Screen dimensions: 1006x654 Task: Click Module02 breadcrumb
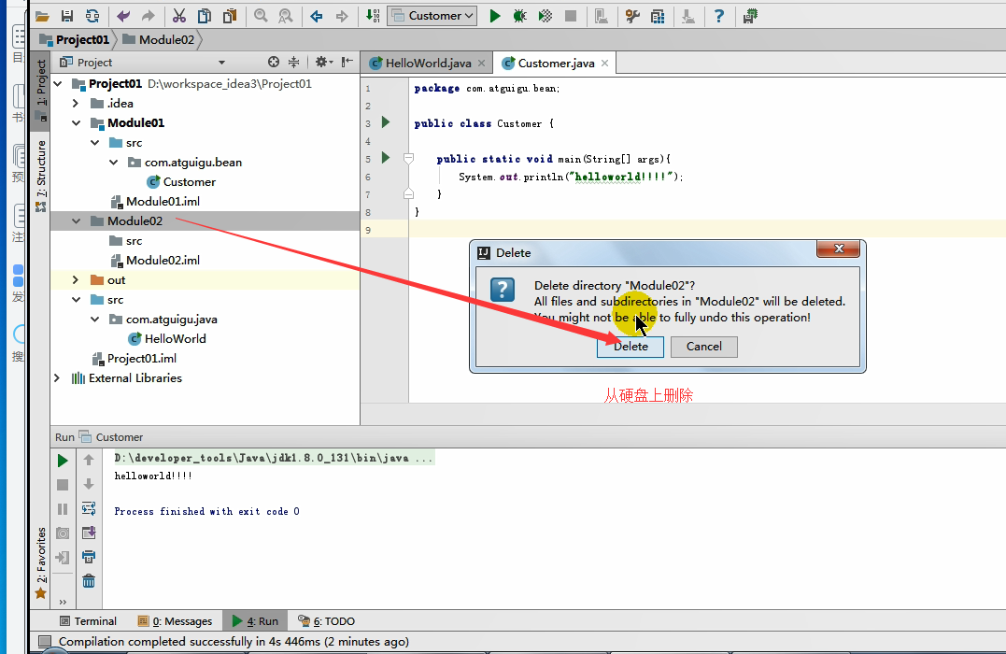159,40
